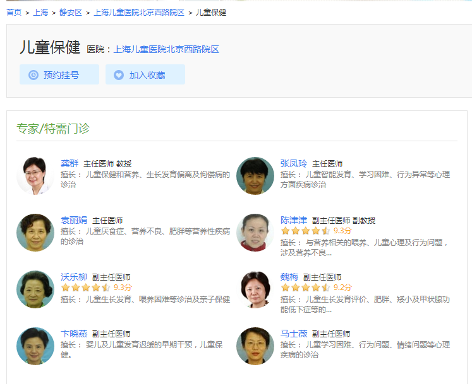Open 静安区 breadcrumb link
The height and width of the screenshot is (384, 472).
click(71, 13)
